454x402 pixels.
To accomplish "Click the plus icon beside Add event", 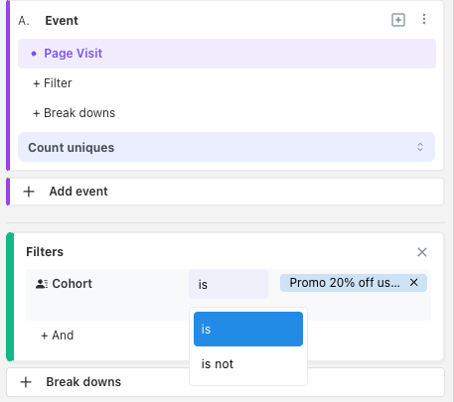I will tap(29, 192).
